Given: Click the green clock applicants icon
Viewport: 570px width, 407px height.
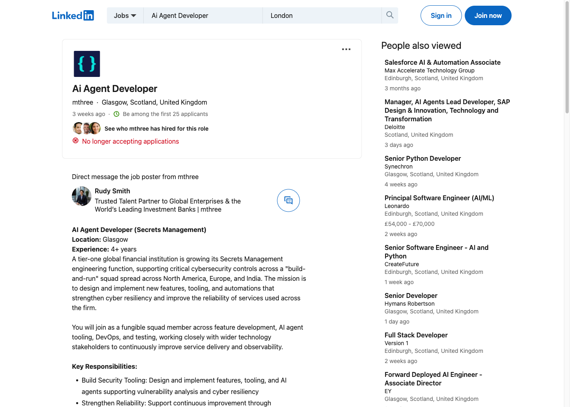Looking at the screenshot, I should click(x=116, y=114).
